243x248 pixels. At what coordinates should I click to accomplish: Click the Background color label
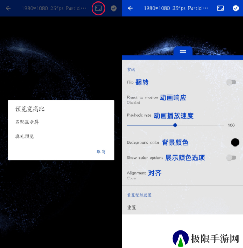[143, 142]
